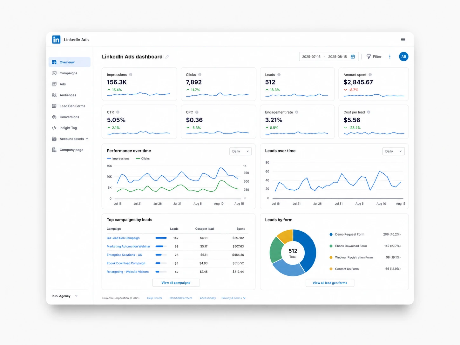Select Ads in the sidebar
Viewport: 460px width, 345px height.
[x=63, y=84]
